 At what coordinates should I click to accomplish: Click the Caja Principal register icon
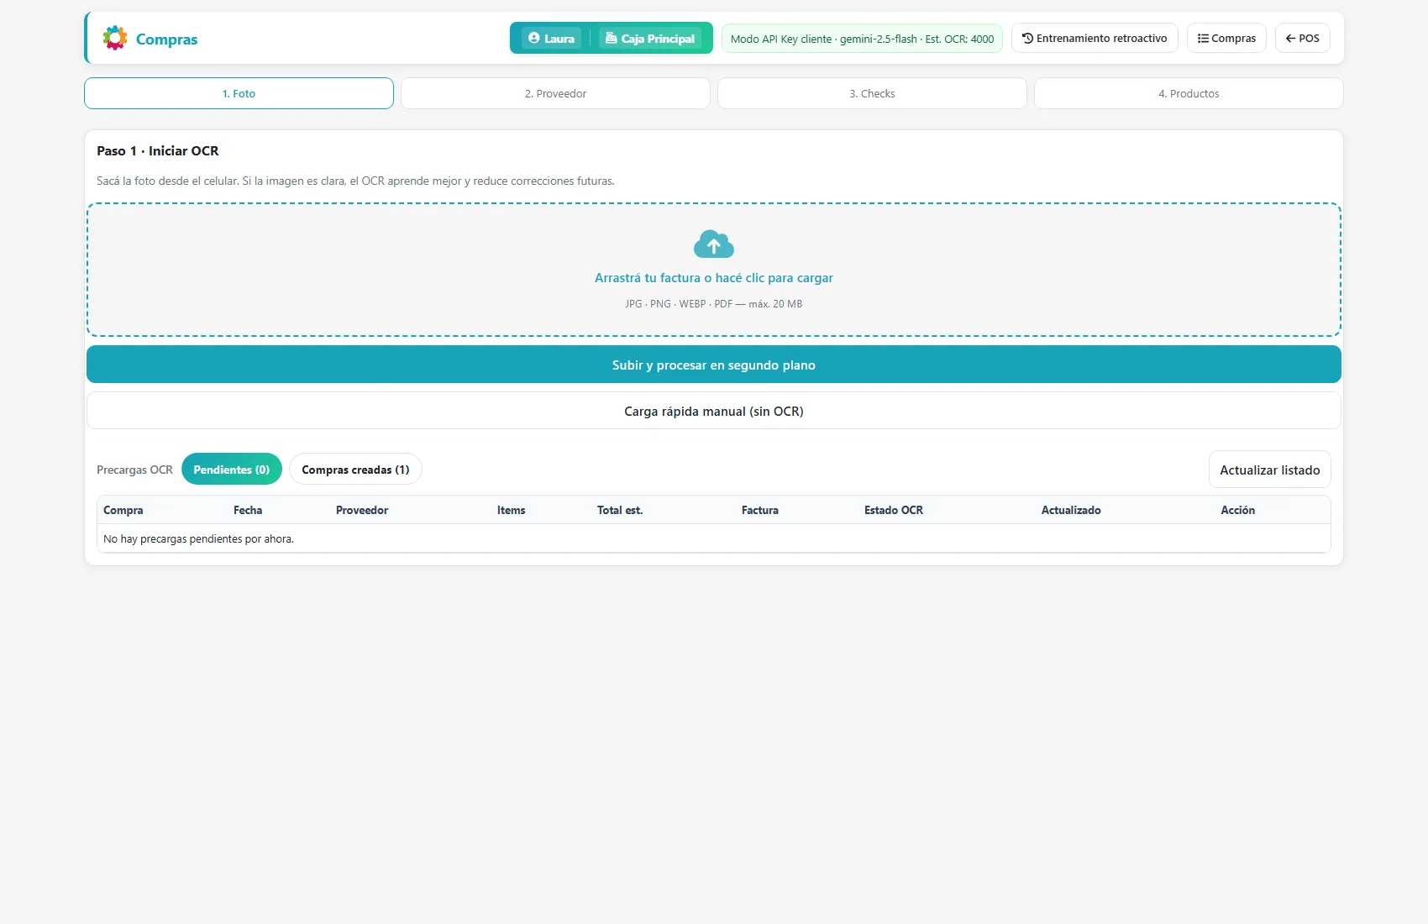click(x=612, y=38)
